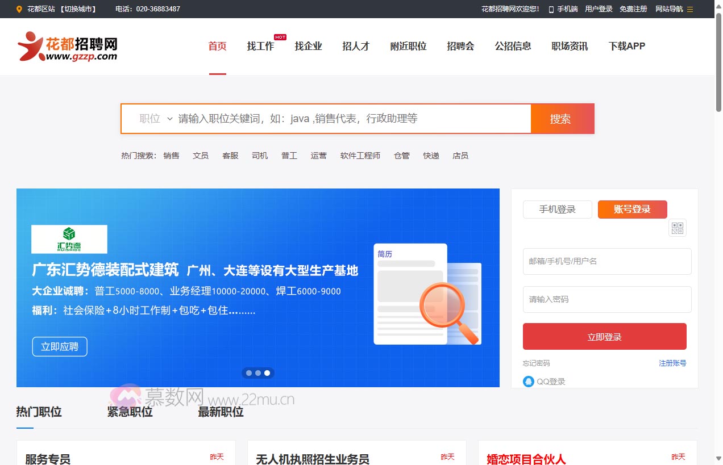Click 立即应聘 on the banner
This screenshot has width=723, height=465.
(x=59, y=346)
